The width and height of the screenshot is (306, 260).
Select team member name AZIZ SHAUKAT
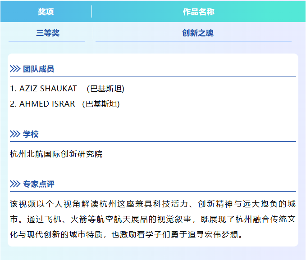[48, 89]
